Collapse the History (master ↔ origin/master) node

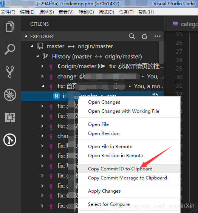click(x=37, y=57)
